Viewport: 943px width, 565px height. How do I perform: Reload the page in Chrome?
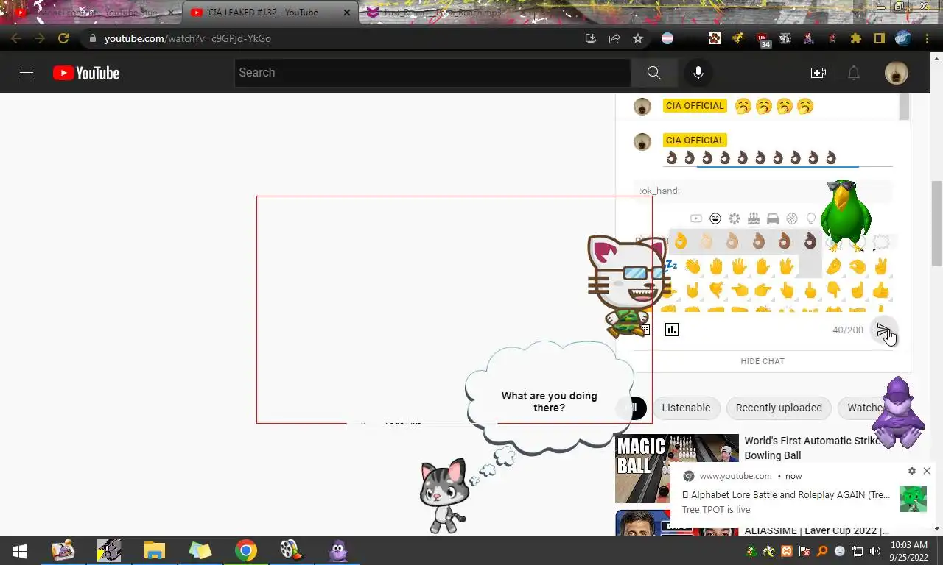[63, 38]
